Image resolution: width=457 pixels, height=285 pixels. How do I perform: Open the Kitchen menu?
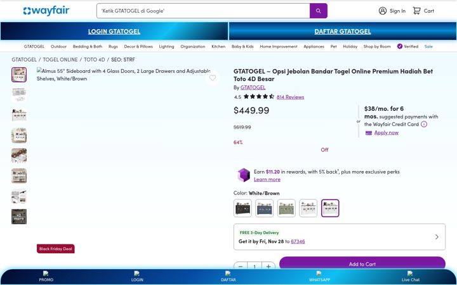218,46
